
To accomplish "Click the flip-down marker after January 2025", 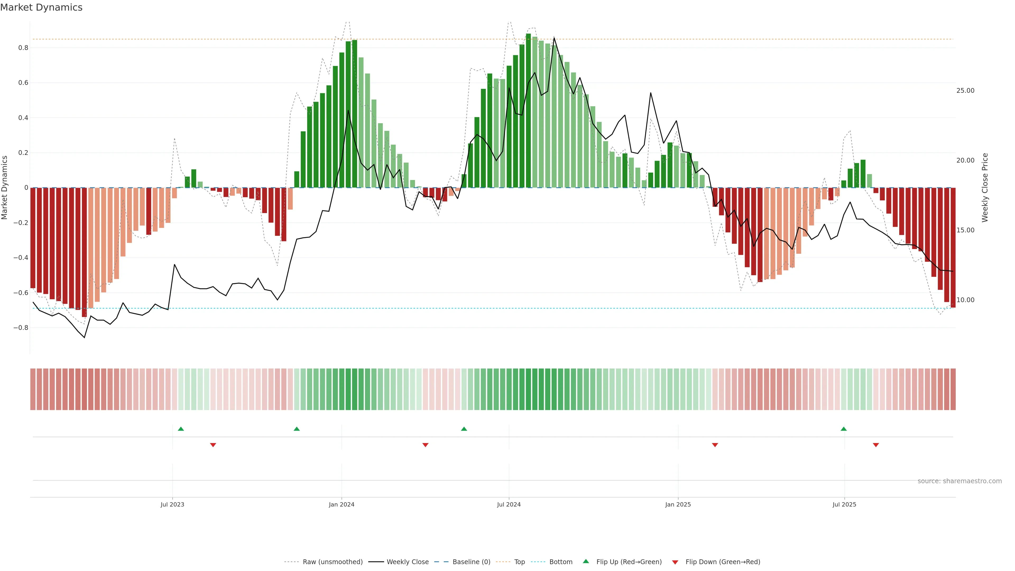I will tap(715, 445).
